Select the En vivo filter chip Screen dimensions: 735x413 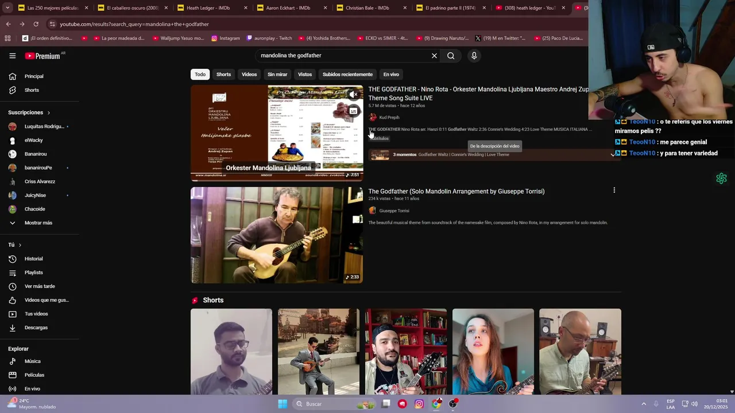pyautogui.click(x=391, y=75)
